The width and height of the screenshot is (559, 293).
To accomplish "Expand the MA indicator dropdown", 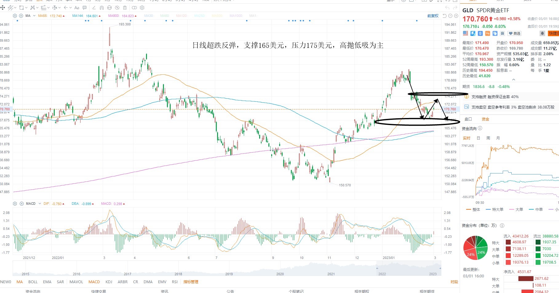I will 34,16.
